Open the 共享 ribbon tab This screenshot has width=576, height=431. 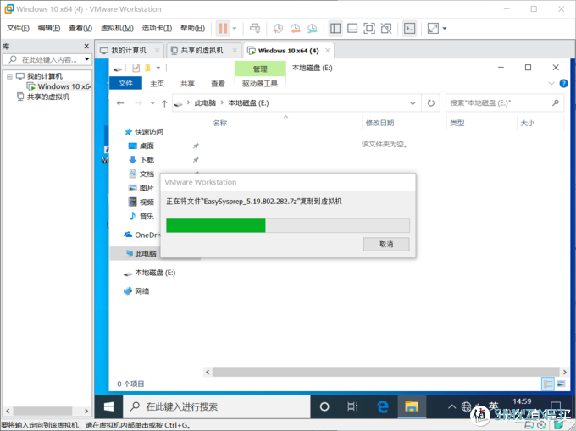(187, 84)
